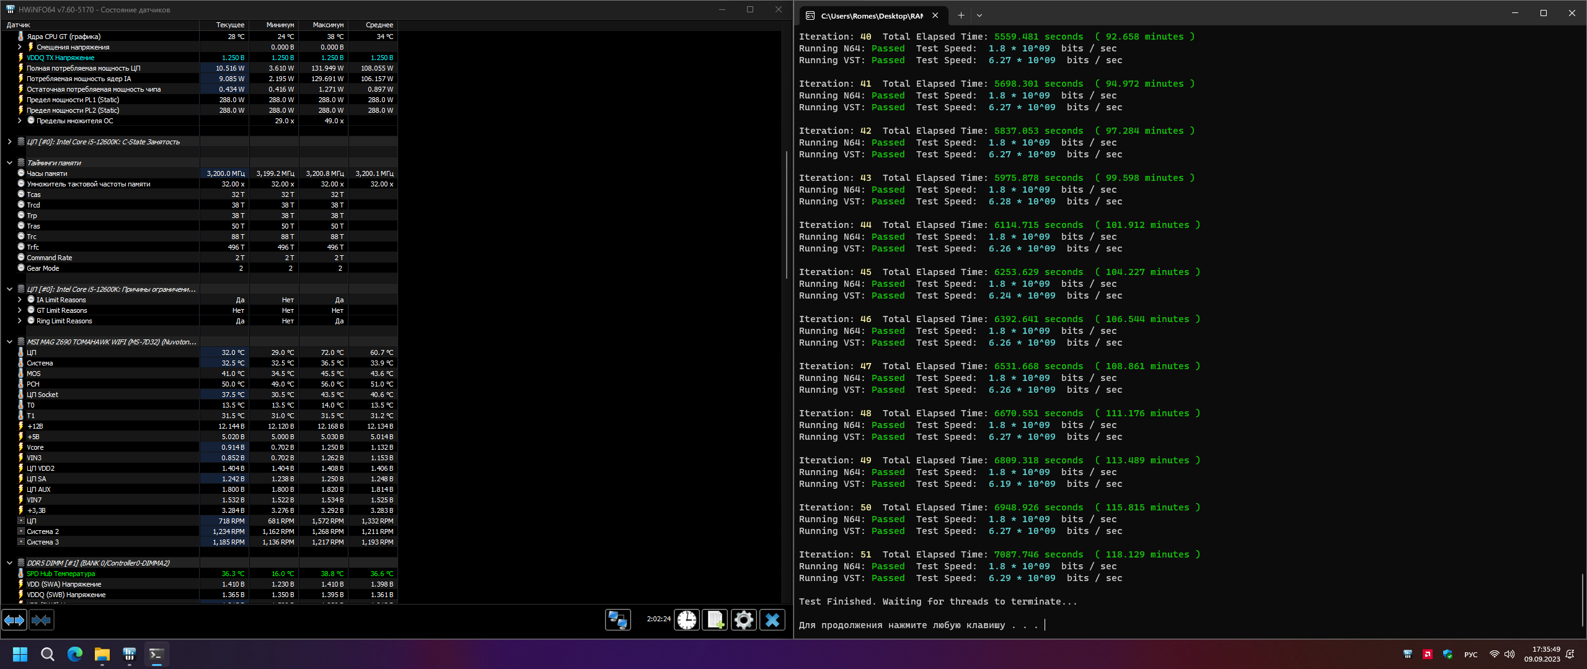Expand IA Limit Reasons row
The image size is (1587, 669).
point(19,300)
